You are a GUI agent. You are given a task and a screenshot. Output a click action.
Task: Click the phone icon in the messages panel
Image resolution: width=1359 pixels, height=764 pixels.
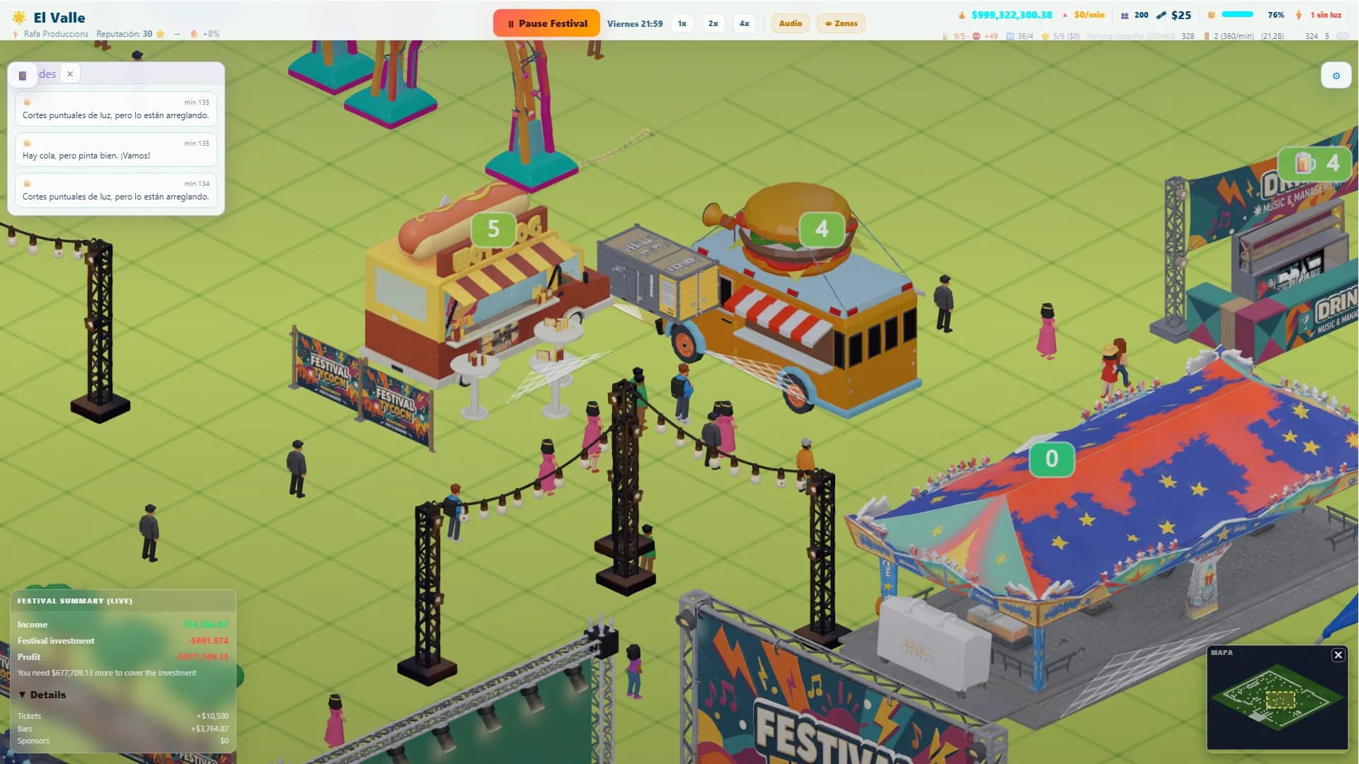[x=23, y=75]
